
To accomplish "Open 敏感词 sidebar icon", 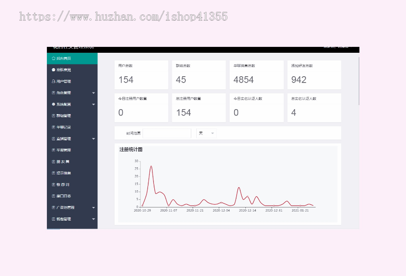I will pyautogui.click(x=53, y=184).
